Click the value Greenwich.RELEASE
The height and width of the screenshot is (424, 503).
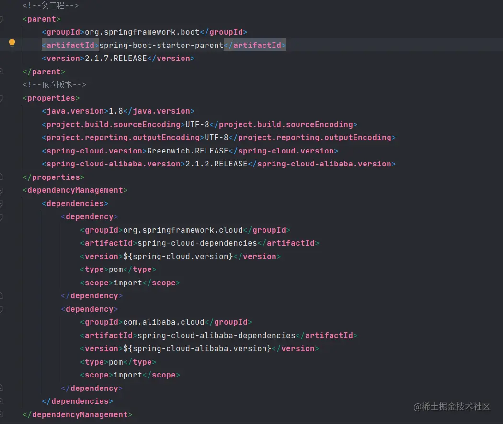point(188,151)
